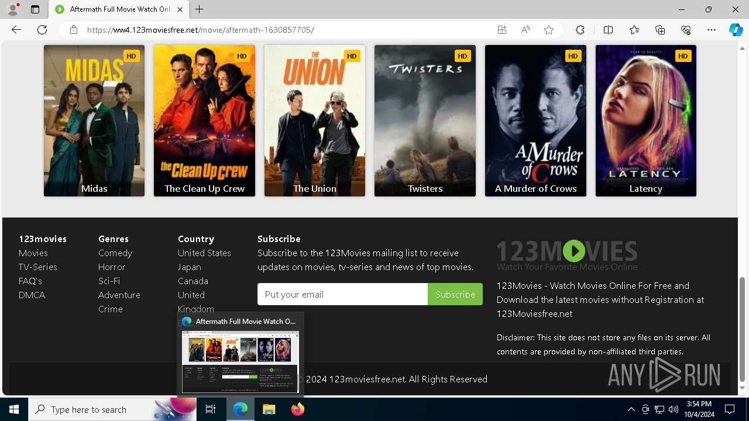The image size is (749, 421).
Task: Click the green Subscribe button
Action: pyautogui.click(x=455, y=294)
